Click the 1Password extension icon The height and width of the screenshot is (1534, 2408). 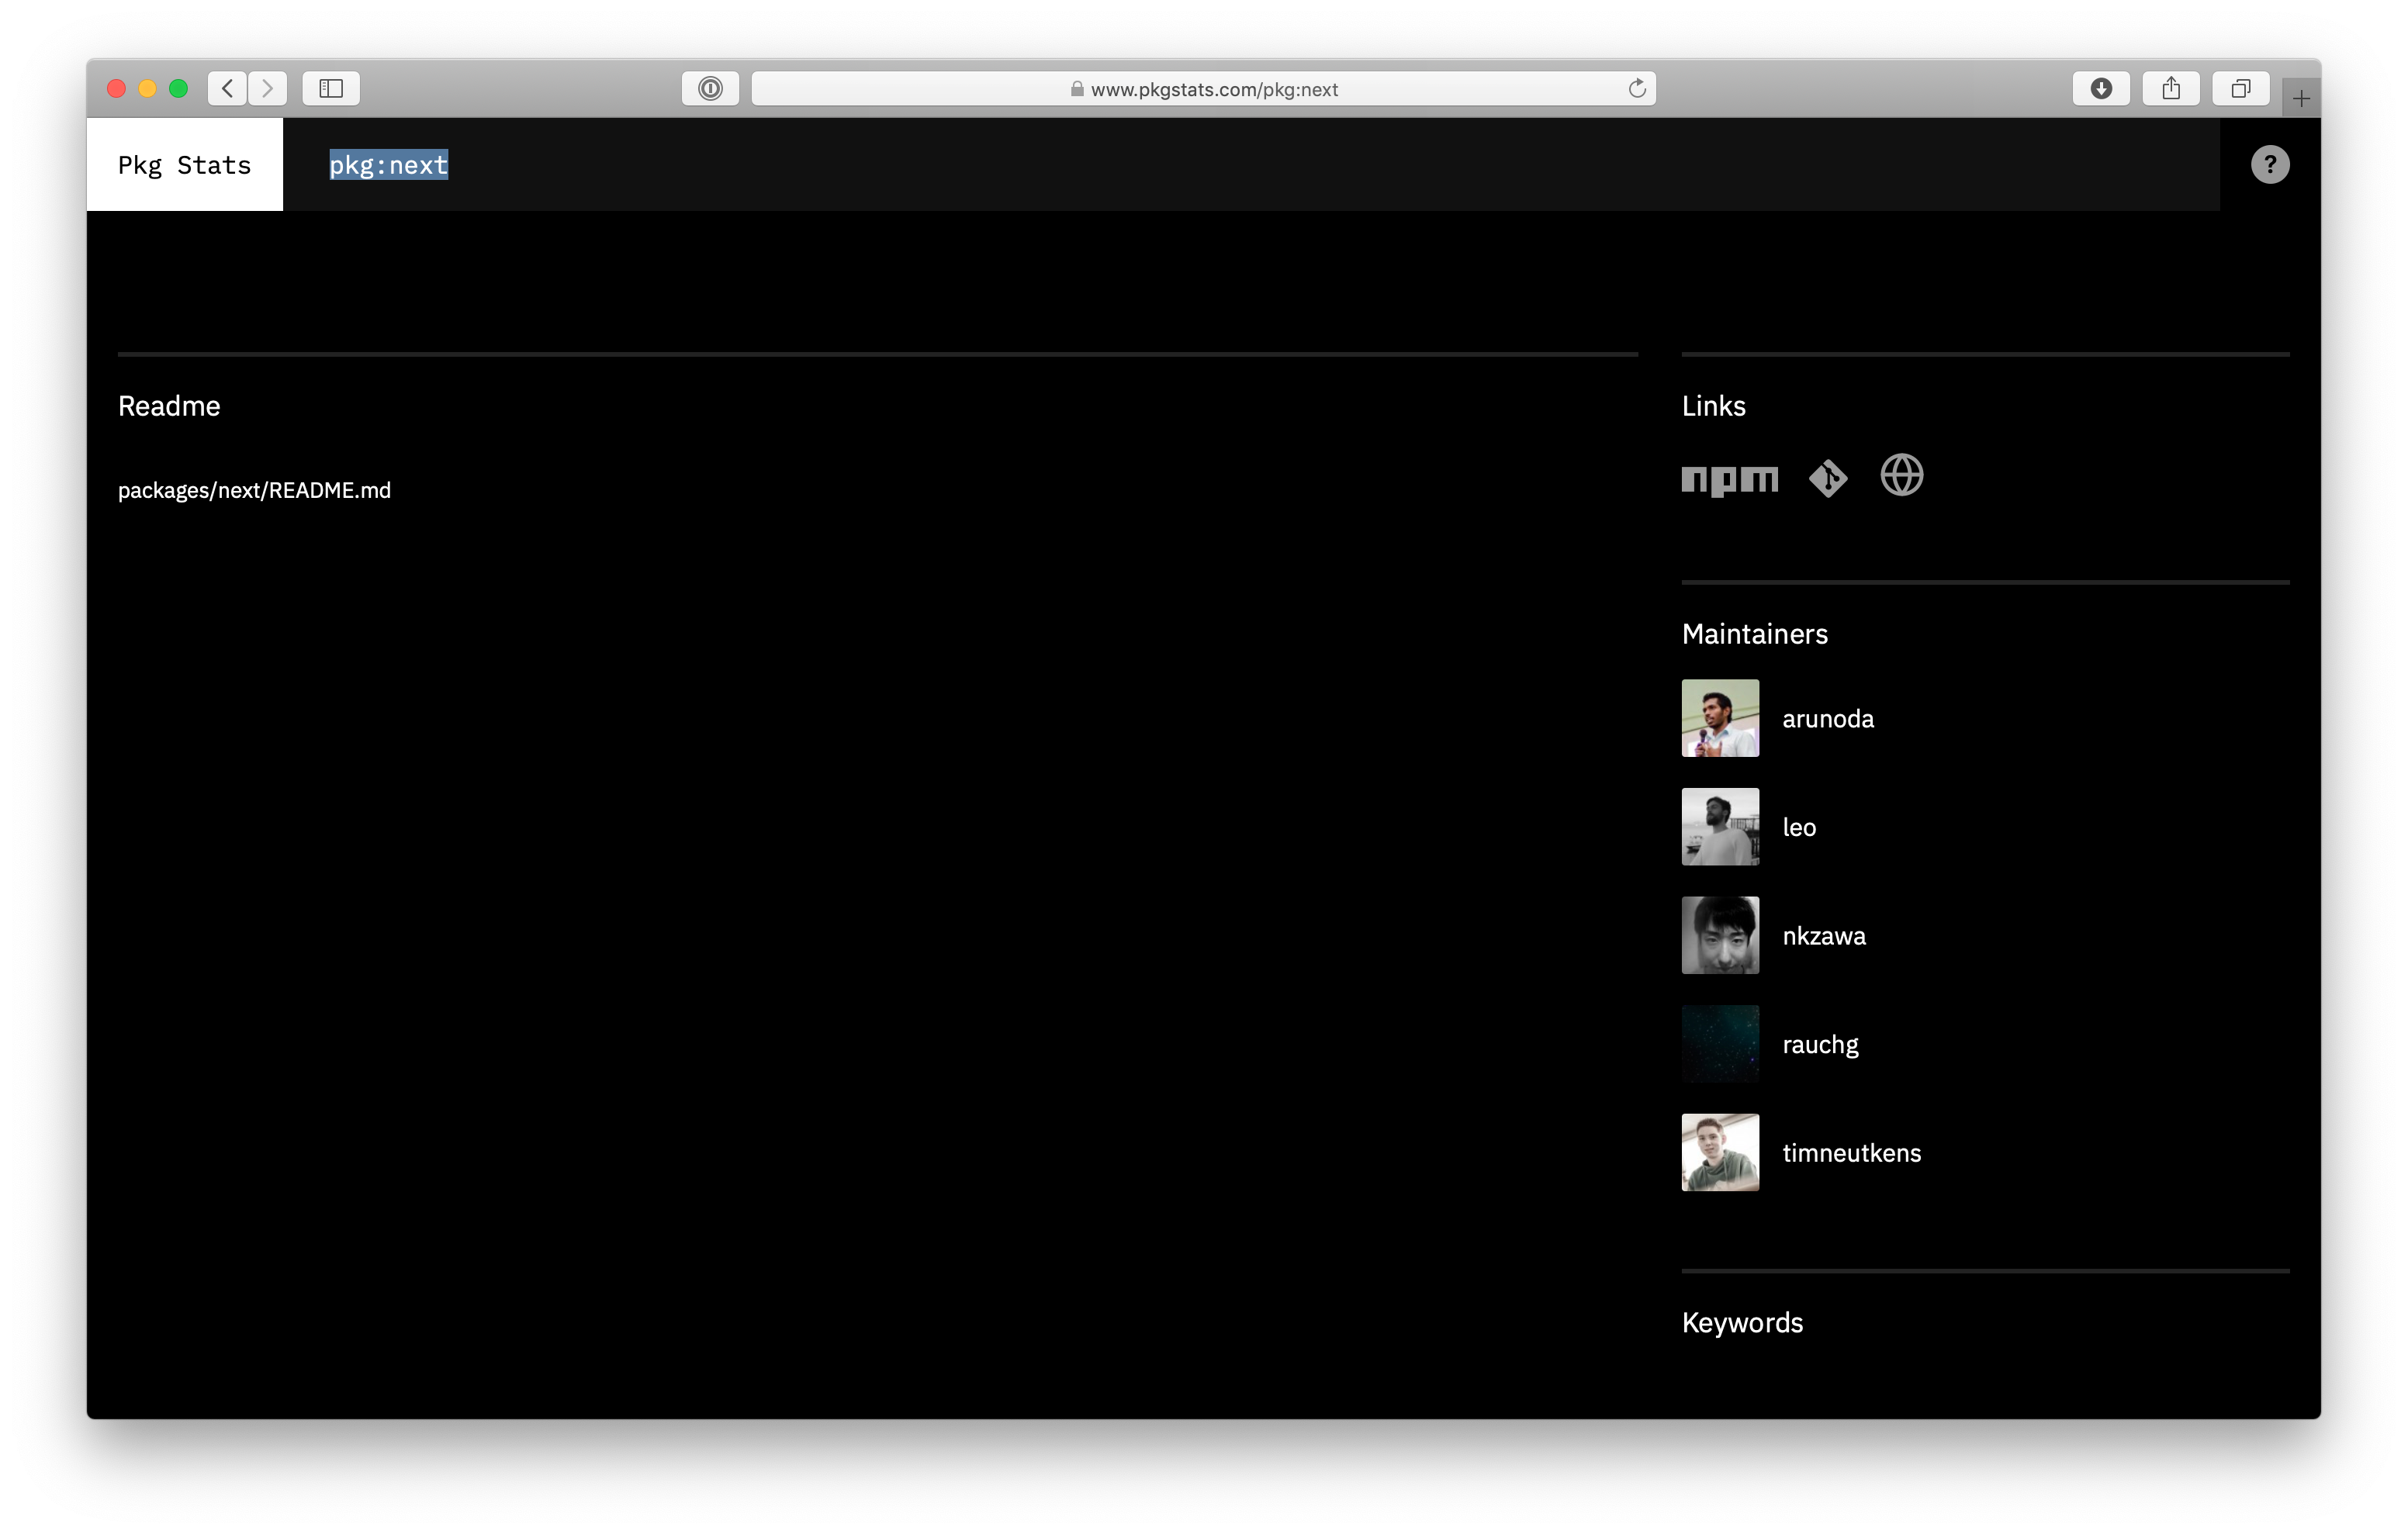pos(710,89)
